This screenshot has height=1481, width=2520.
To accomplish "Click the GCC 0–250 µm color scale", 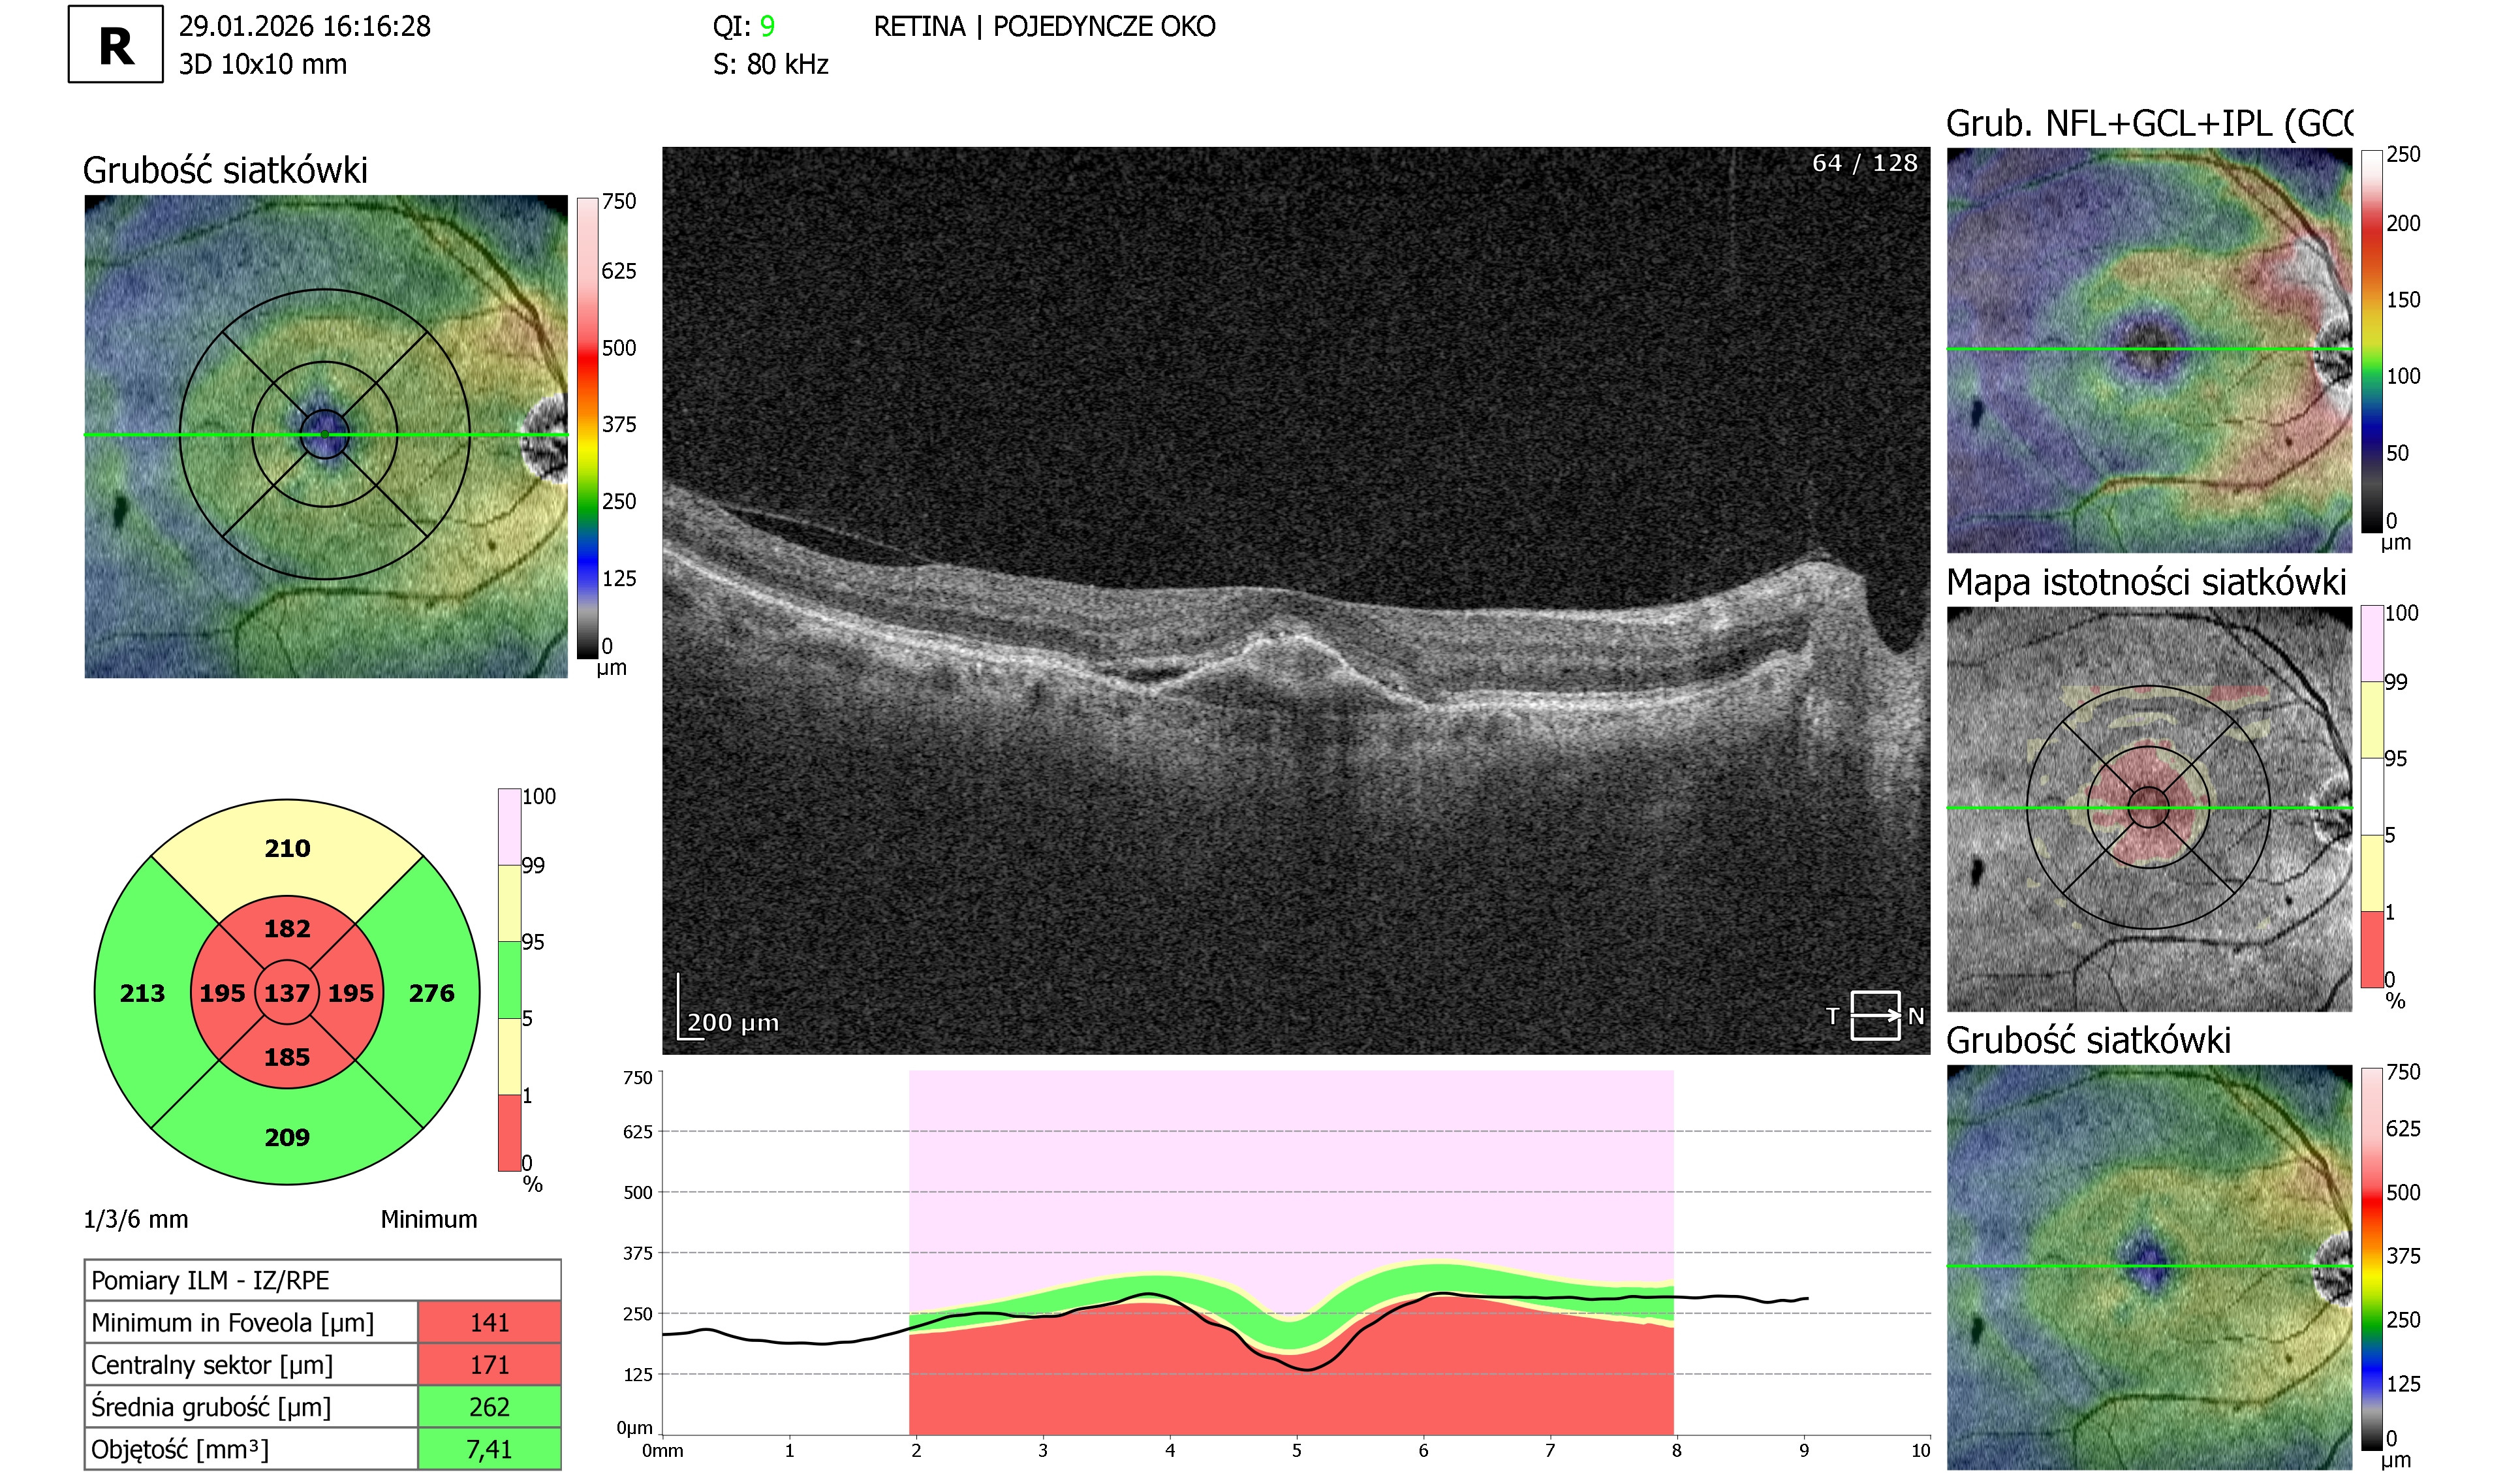I will tap(2371, 341).
